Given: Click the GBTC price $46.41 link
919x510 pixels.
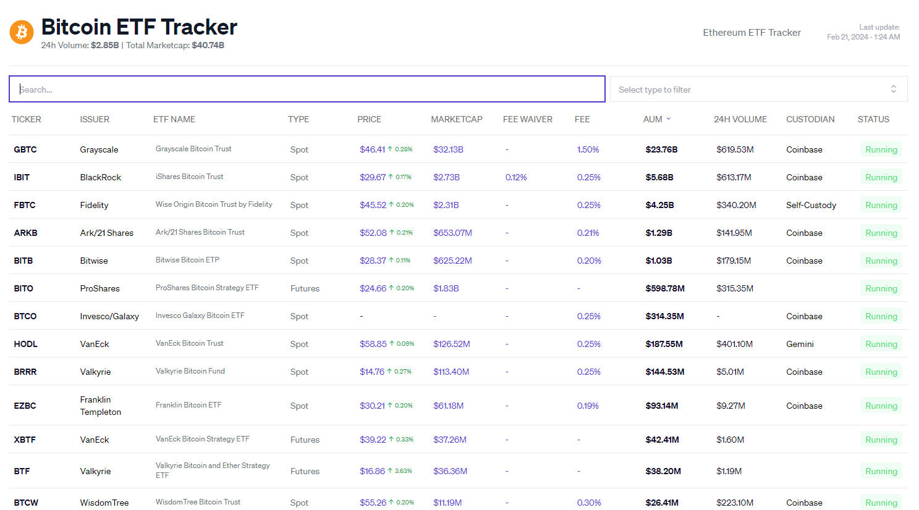Looking at the screenshot, I should click(372, 149).
